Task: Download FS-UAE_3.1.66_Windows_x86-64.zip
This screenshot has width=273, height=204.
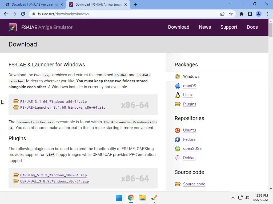Action: pos(53,102)
